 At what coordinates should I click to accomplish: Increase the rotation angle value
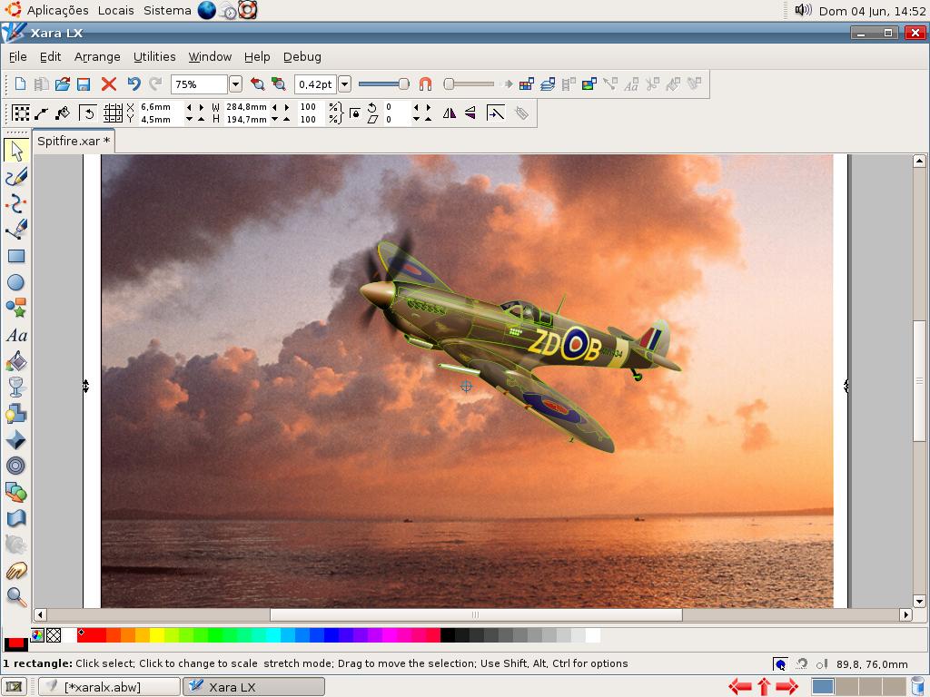tap(429, 107)
